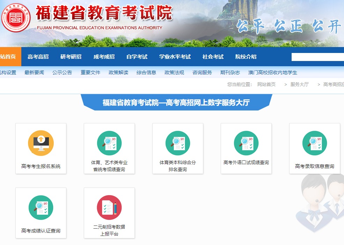This screenshot has height=245, width=344.
Task: Open the 高考外语口试成绩查询 icon
Action: click(x=246, y=143)
